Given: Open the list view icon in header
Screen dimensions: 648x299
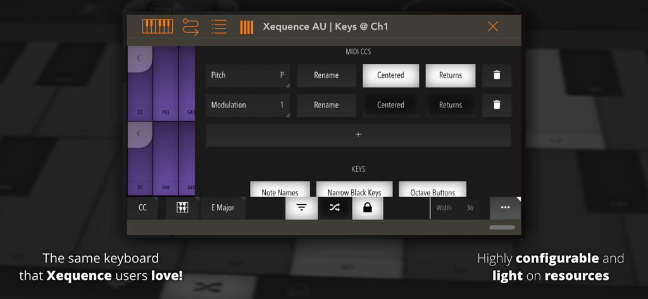Looking at the screenshot, I should click(219, 27).
